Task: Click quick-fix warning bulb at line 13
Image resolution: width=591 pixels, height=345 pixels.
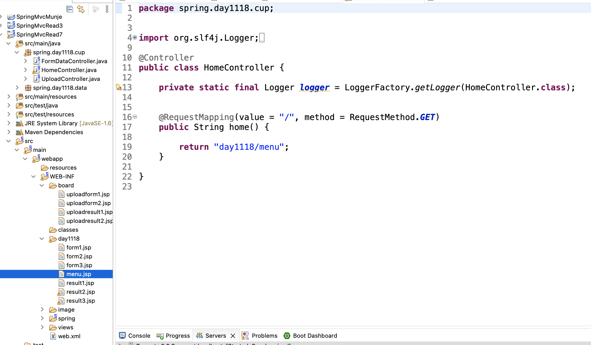Action: coord(119,87)
